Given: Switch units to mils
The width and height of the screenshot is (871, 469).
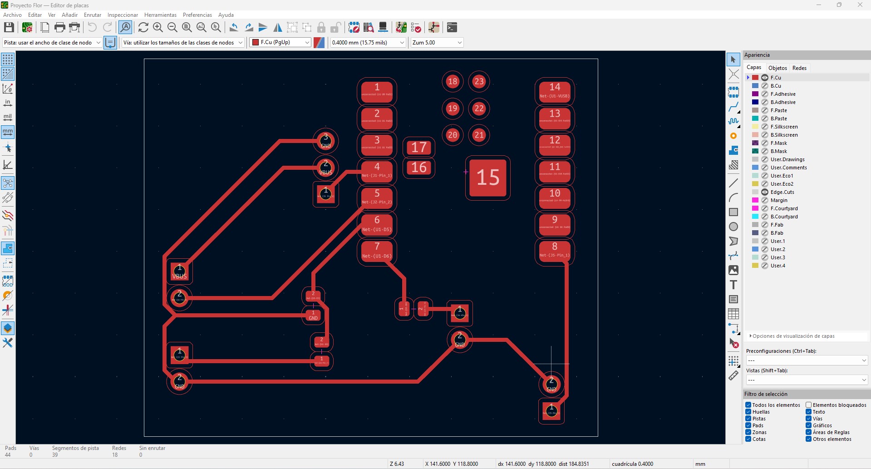Looking at the screenshot, I should [8, 118].
